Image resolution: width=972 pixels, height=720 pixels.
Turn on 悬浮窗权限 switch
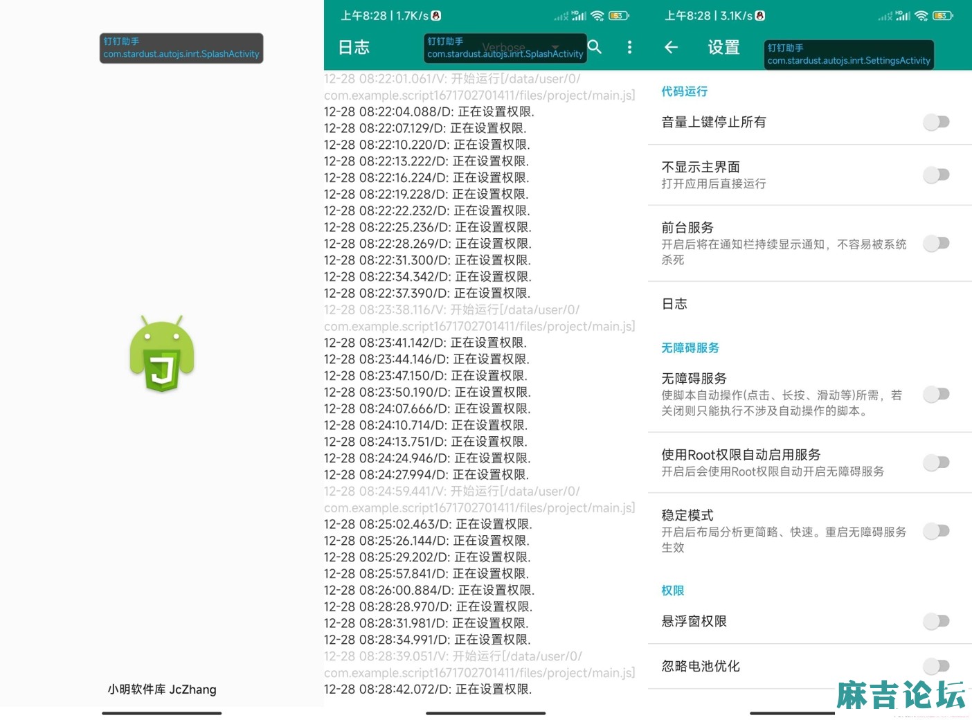pos(936,622)
